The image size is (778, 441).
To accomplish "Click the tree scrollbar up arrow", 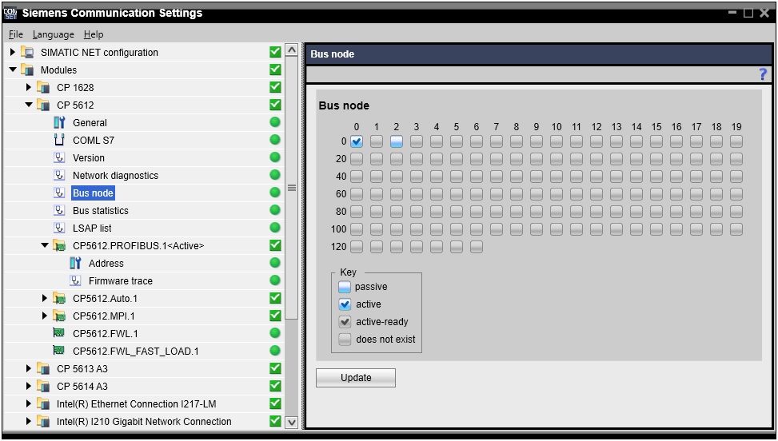I will (292, 50).
